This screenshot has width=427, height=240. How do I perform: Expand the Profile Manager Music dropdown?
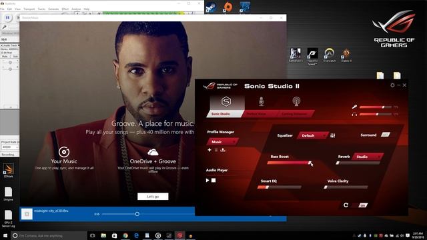click(223, 142)
